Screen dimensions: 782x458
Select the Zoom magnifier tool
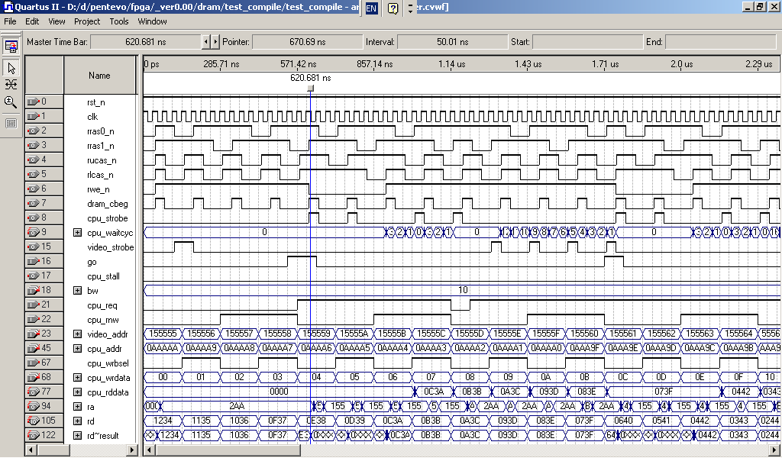[11, 102]
